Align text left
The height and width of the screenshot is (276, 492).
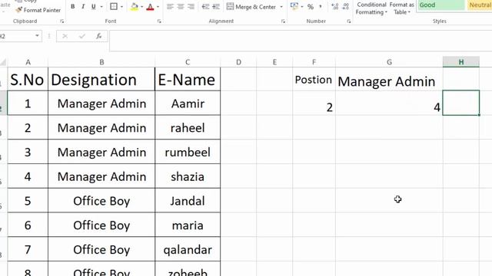click(x=170, y=7)
